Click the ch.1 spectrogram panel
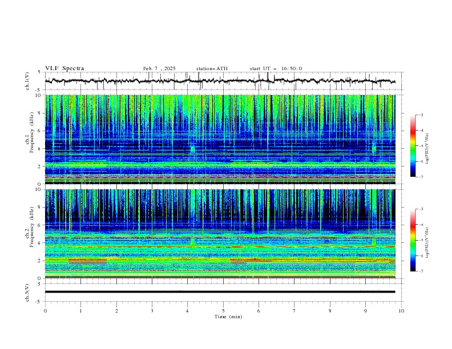This screenshot has width=452, height=349. [x=220, y=139]
